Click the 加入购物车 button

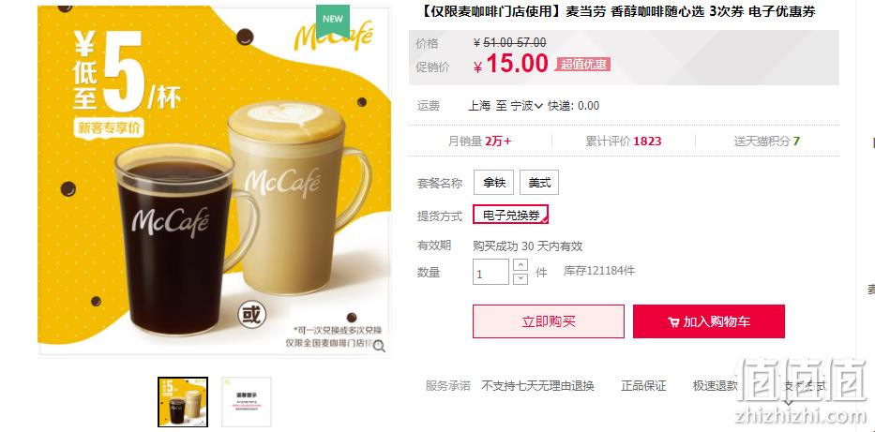(x=709, y=321)
